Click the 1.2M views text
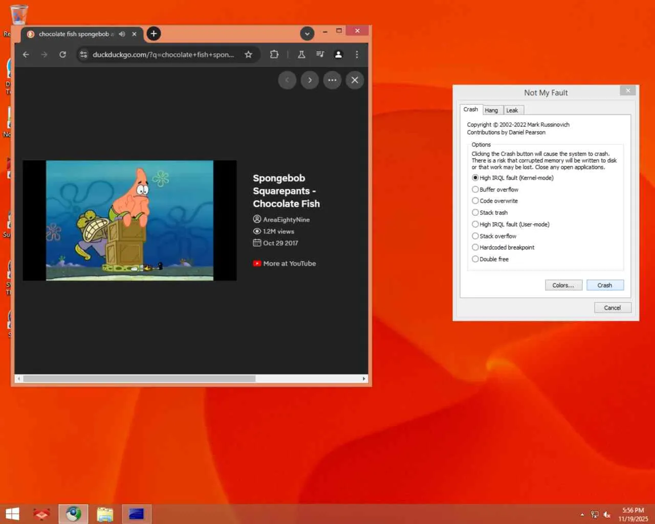The height and width of the screenshot is (524, 655). click(278, 231)
